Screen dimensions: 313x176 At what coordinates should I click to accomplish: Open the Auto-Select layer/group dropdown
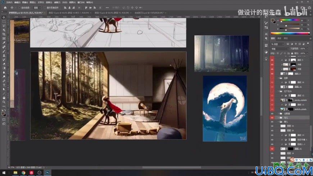pos(37,8)
